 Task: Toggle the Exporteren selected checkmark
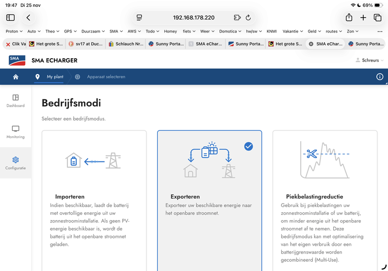pyautogui.click(x=248, y=146)
